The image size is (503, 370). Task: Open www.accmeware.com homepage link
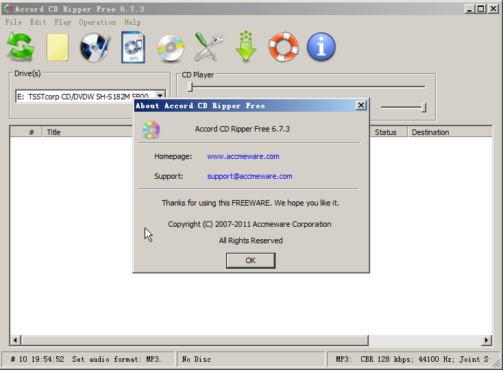pyautogui.click(x=243, y=156)
